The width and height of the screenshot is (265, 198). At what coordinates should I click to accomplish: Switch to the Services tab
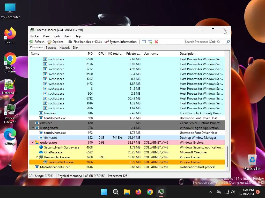tap(51, 48)
